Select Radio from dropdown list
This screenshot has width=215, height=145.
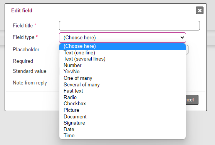[x=123, y=97]
